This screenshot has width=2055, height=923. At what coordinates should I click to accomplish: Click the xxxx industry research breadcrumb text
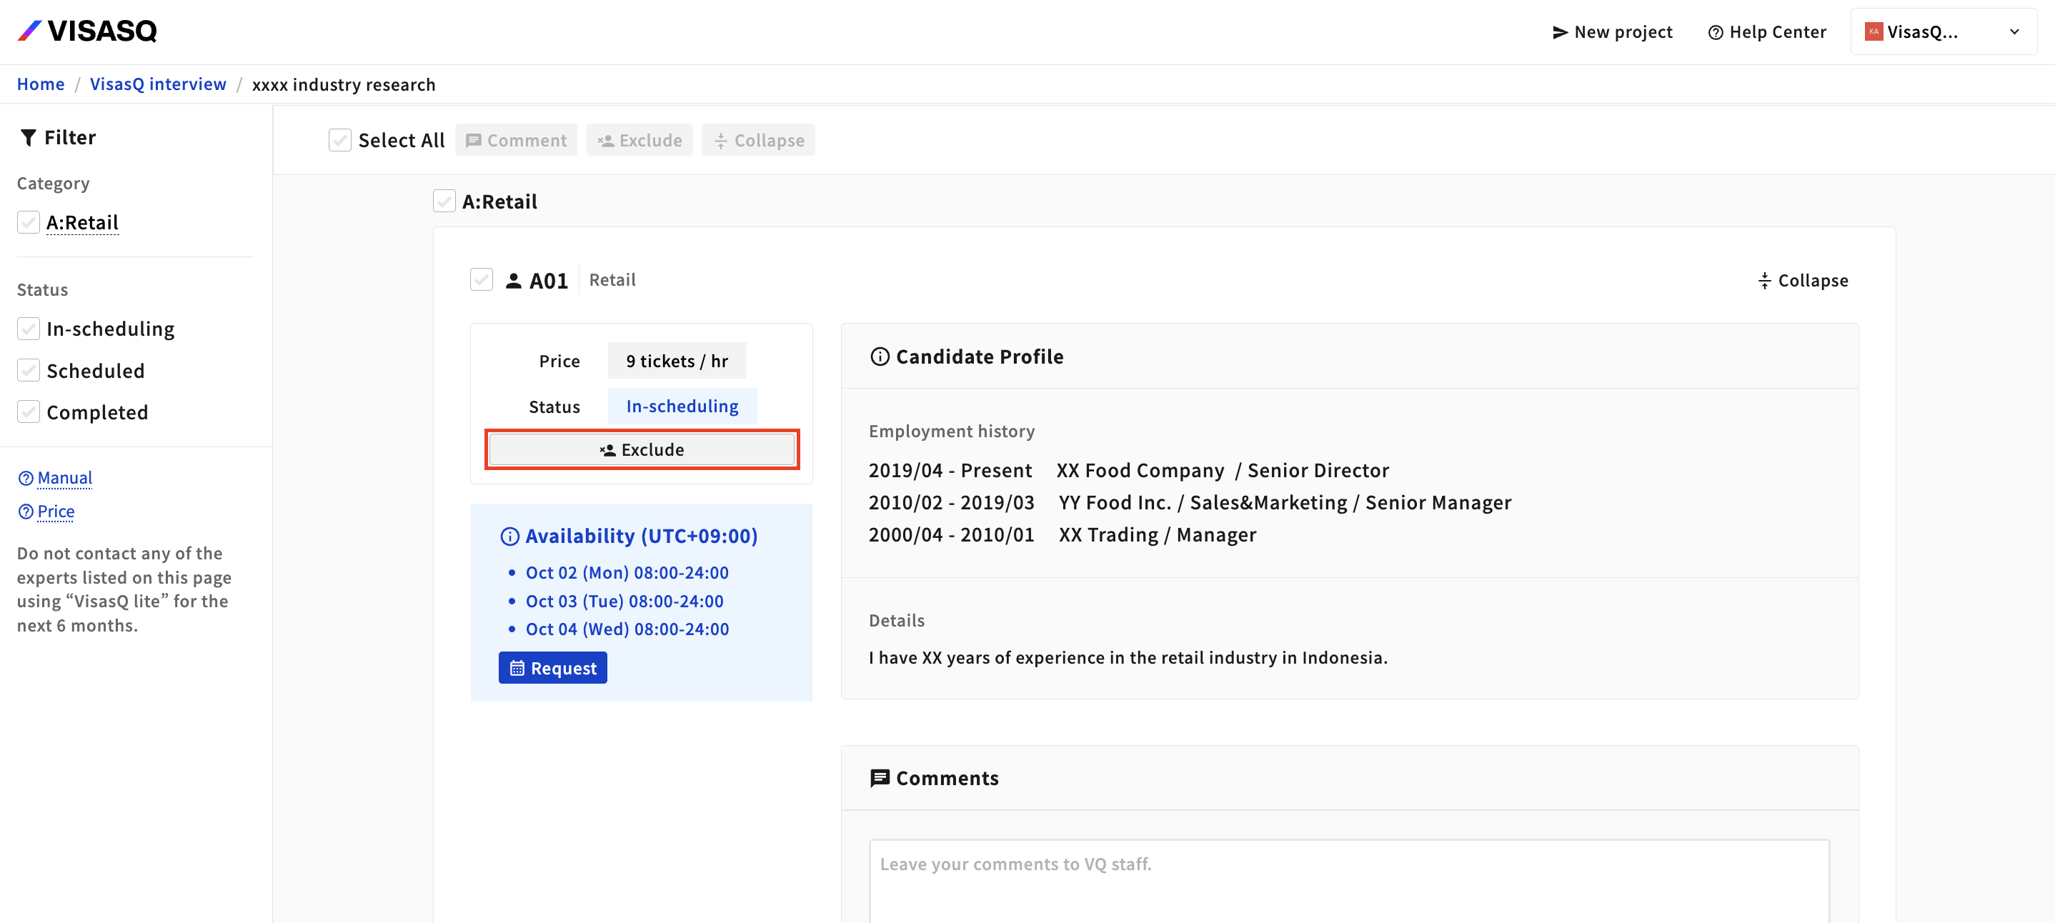pyautogui.click(x=344, y=84)
